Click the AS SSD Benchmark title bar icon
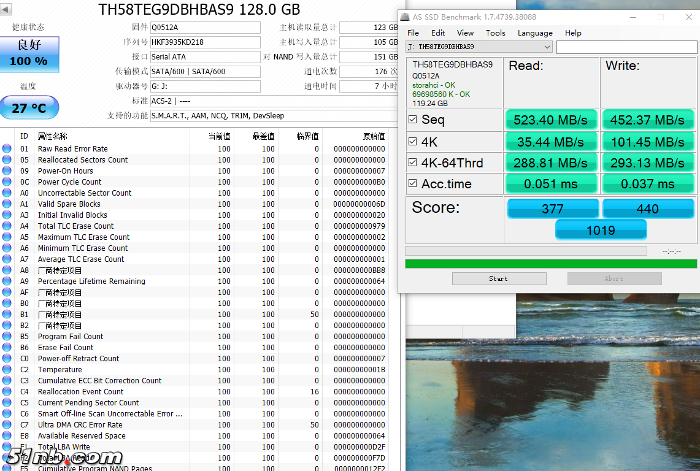Viewport: 700px width, 471px height. (406, 17)
